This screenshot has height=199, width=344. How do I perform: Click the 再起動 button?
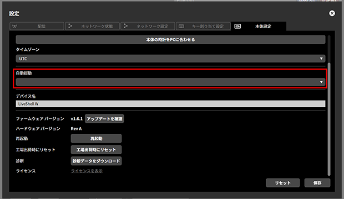(x=96, y=138)
